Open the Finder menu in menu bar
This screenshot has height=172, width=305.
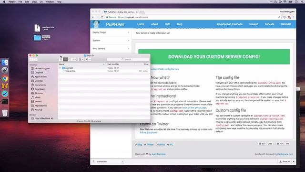coord(12,2)
